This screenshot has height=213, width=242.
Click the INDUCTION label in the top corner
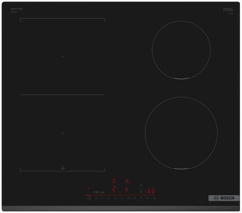pos(17,9)
